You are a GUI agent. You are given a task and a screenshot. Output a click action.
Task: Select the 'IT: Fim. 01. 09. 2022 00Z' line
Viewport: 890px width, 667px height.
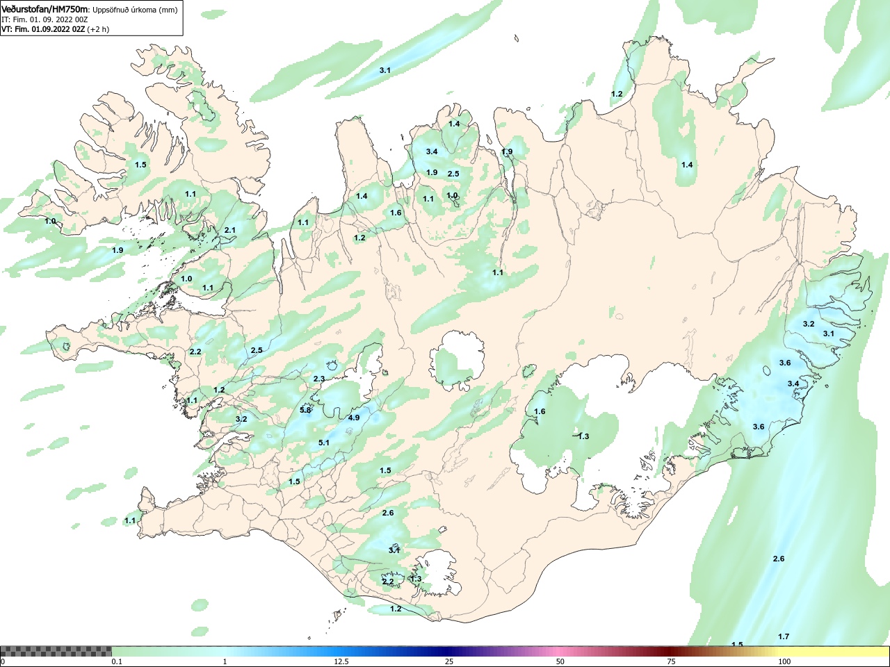coord(44,19)
